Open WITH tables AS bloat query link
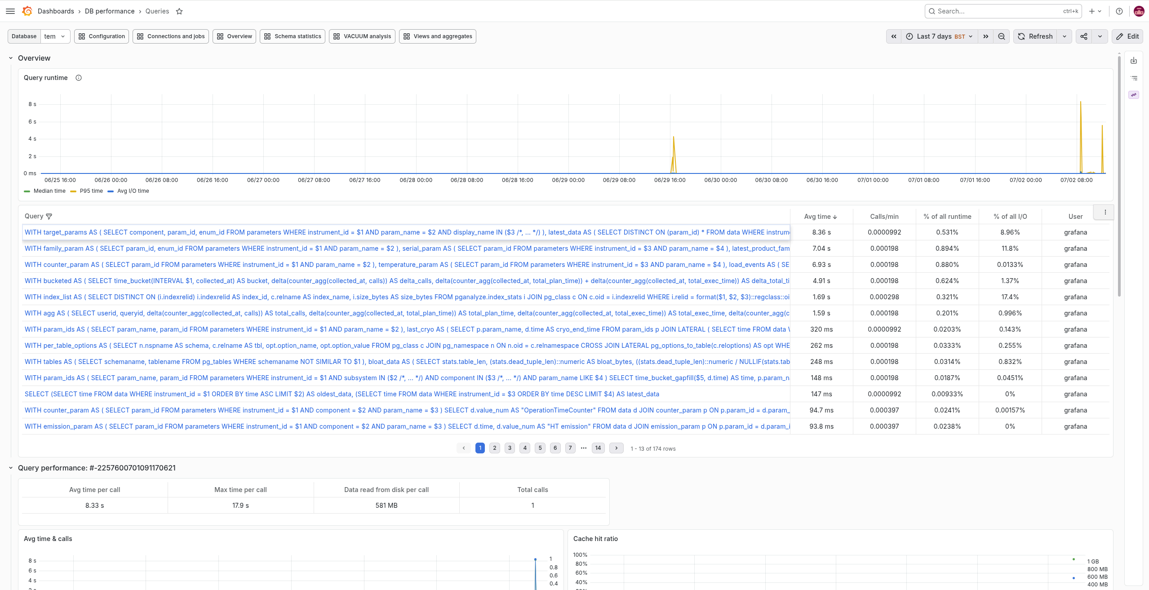The image size is (1149, 590). 407,362
